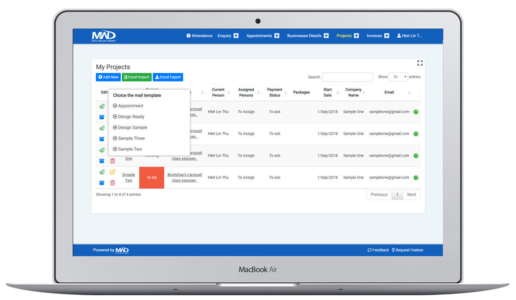Open the Show entries count dropdown

tap(398, 77)
